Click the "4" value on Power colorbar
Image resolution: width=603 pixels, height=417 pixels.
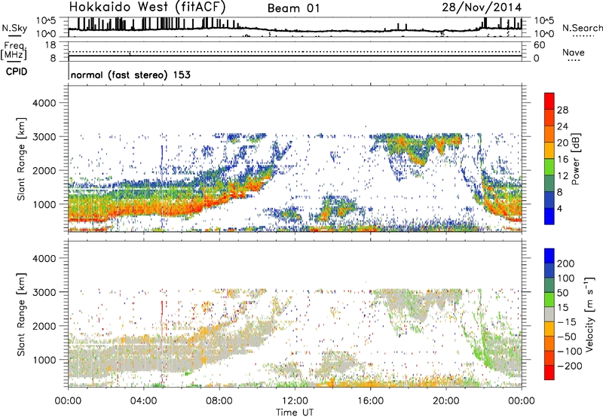point(560,208)
